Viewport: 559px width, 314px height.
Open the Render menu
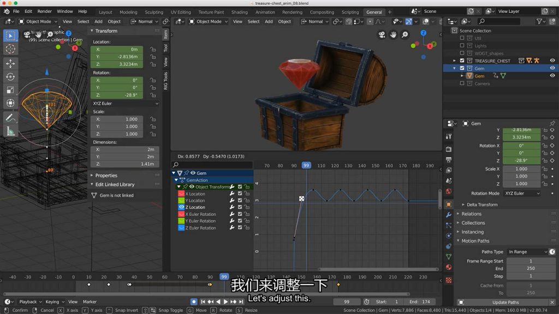[x=45, y=11]
